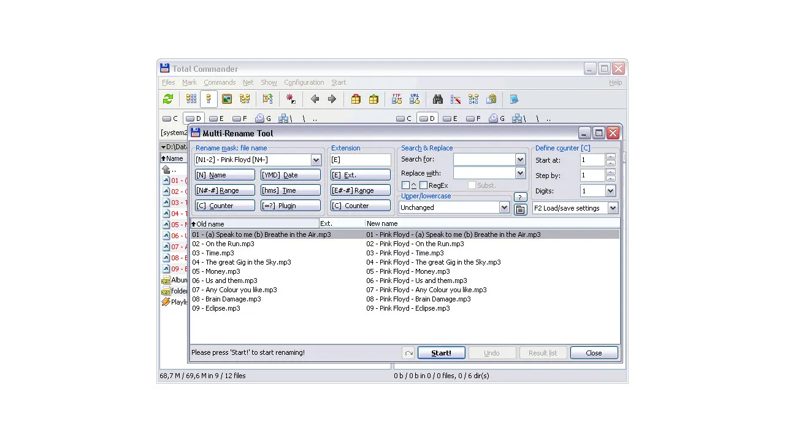Expand the Upper/lowercase Unchanged dropdown
This screenshot has width=785, height=442.
click(x=504, y=207)
